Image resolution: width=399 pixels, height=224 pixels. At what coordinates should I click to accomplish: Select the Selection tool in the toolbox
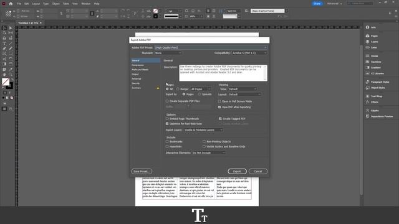[x=4, y=28]
